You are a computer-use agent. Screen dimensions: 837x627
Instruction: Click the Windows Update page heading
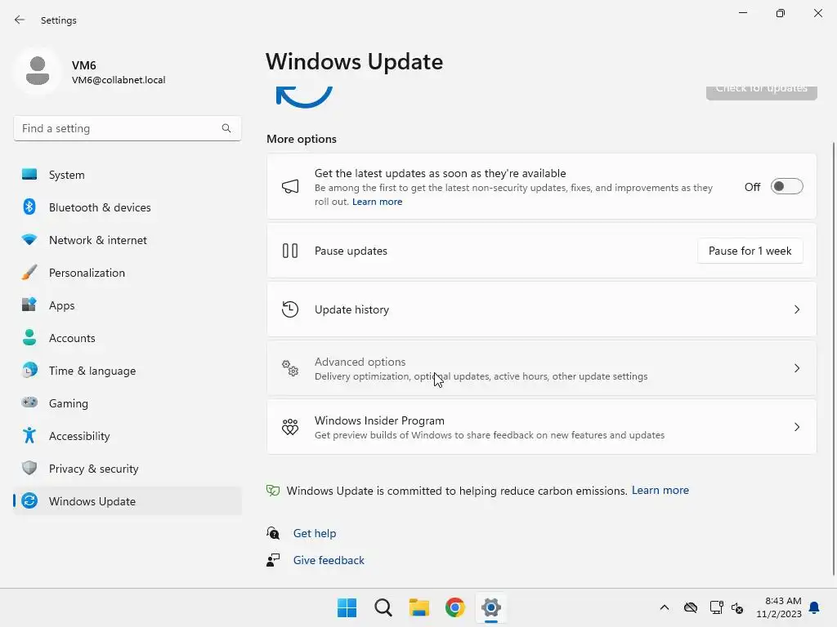(x=355, y=61)
